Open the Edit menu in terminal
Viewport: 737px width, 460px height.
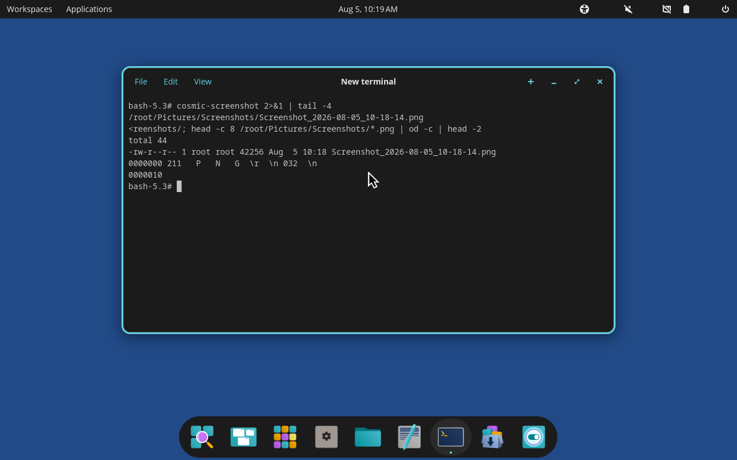click(170, 82)
